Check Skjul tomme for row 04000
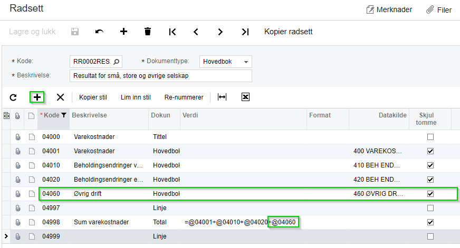 pos(430,137)
